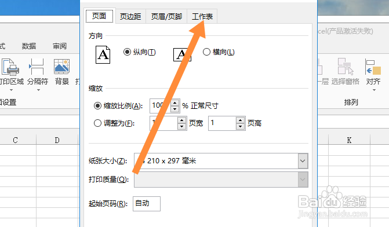
Task: Increase the 页宽 spinner value
Action: tap(182, 120)
